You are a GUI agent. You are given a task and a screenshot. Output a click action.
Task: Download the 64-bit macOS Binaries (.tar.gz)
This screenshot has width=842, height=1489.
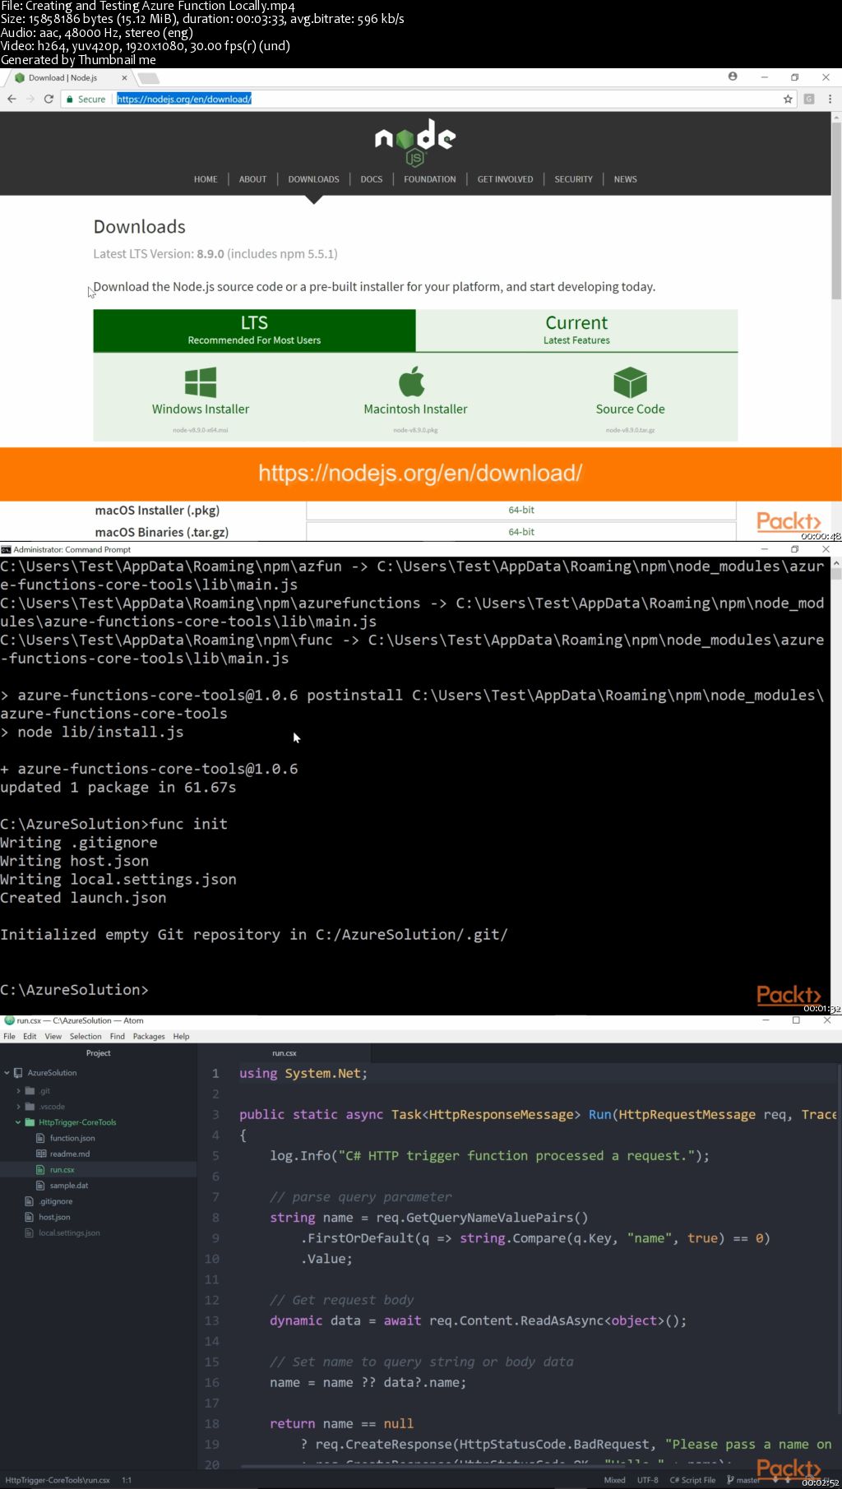click(x=521, y=532)
